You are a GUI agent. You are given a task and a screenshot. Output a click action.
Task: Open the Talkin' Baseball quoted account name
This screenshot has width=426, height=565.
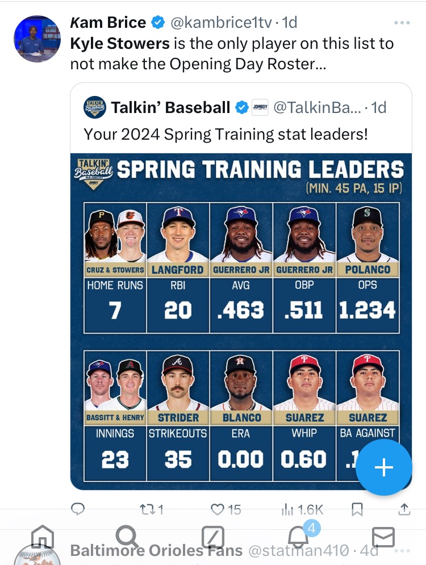tap(171, 107)
